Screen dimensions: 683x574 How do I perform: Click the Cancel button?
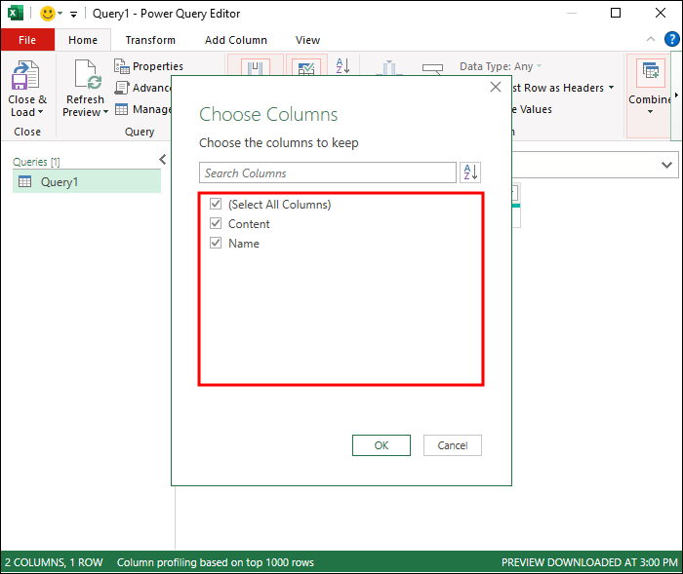(452, 445)
